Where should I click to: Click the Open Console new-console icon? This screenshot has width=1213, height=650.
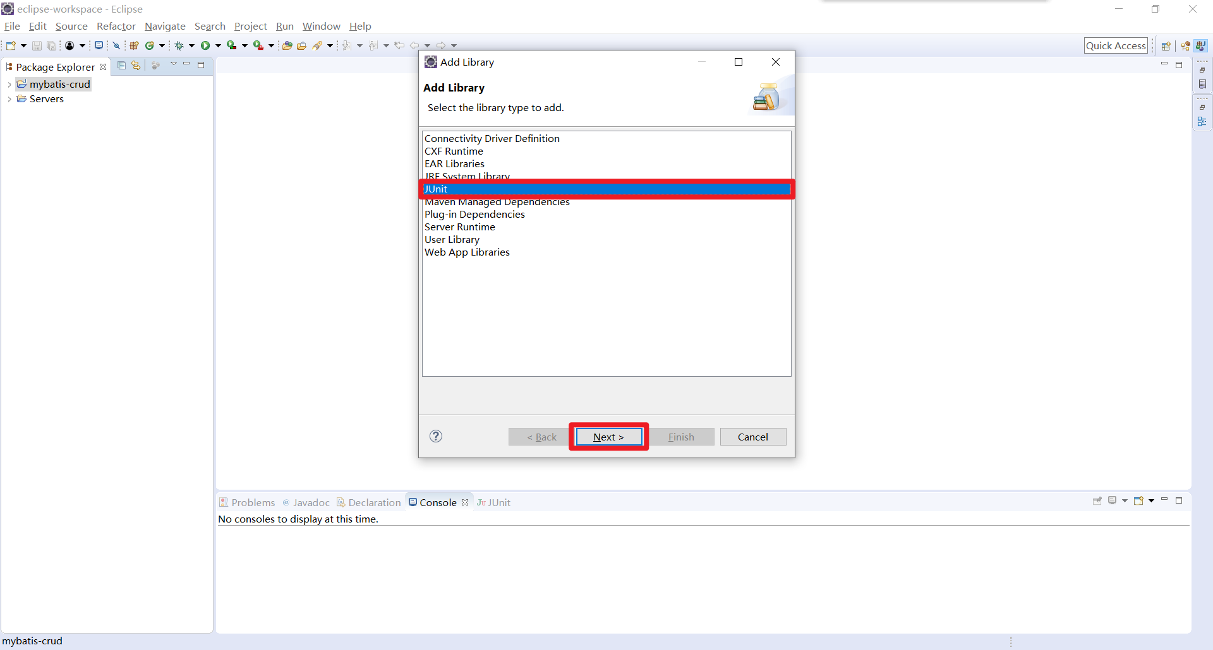pos(1139,500)
